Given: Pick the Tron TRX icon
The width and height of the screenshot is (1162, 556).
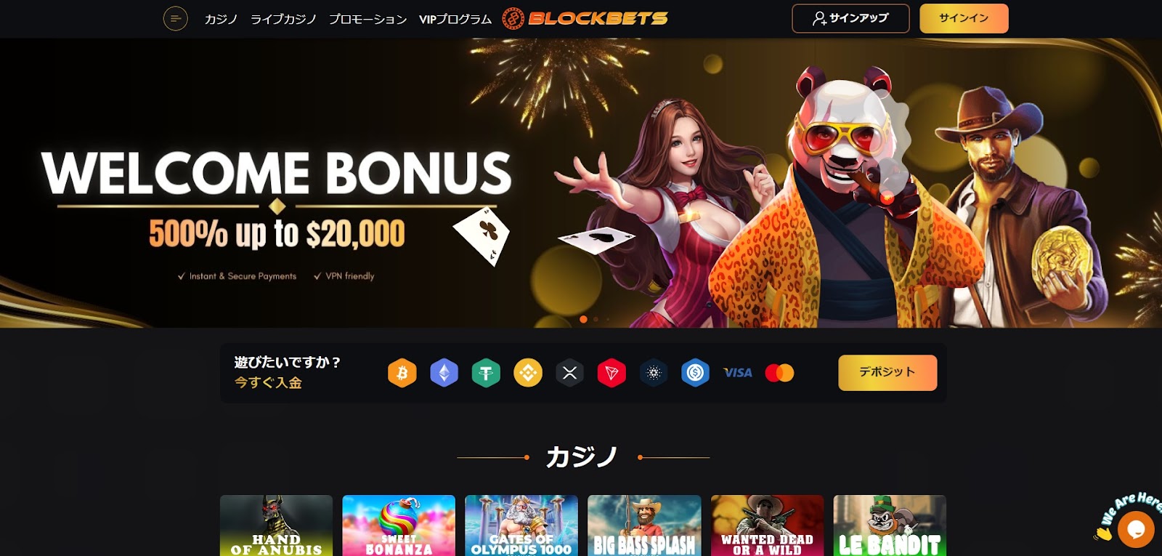Looking at the screenshot, I should 612,373.
